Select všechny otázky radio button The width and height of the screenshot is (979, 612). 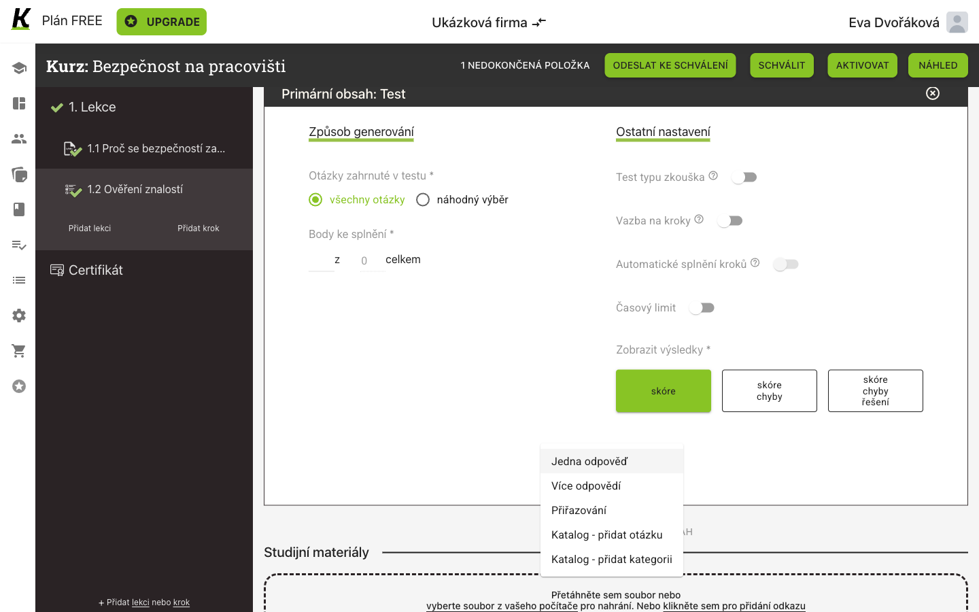tap(315, 200)
